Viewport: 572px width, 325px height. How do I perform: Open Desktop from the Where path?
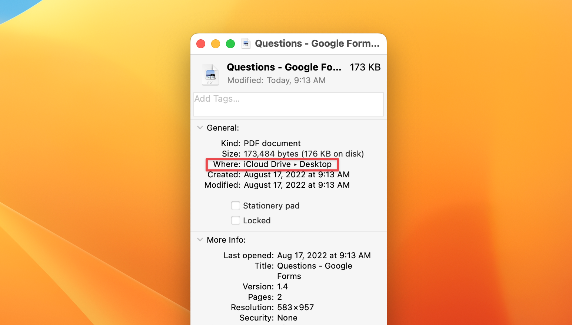(316, 164)
